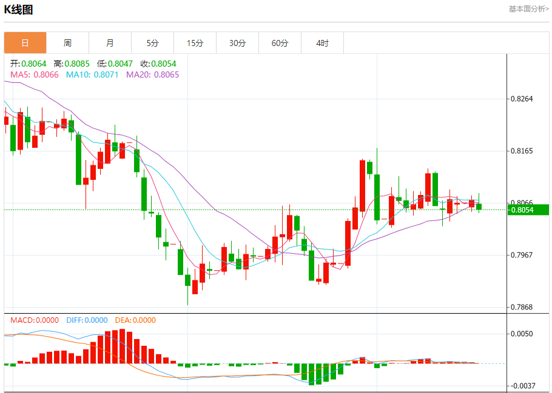Click the MA20: 0.8065 label
The width and height of the screenshot is (552, 393).
point(152,74)
